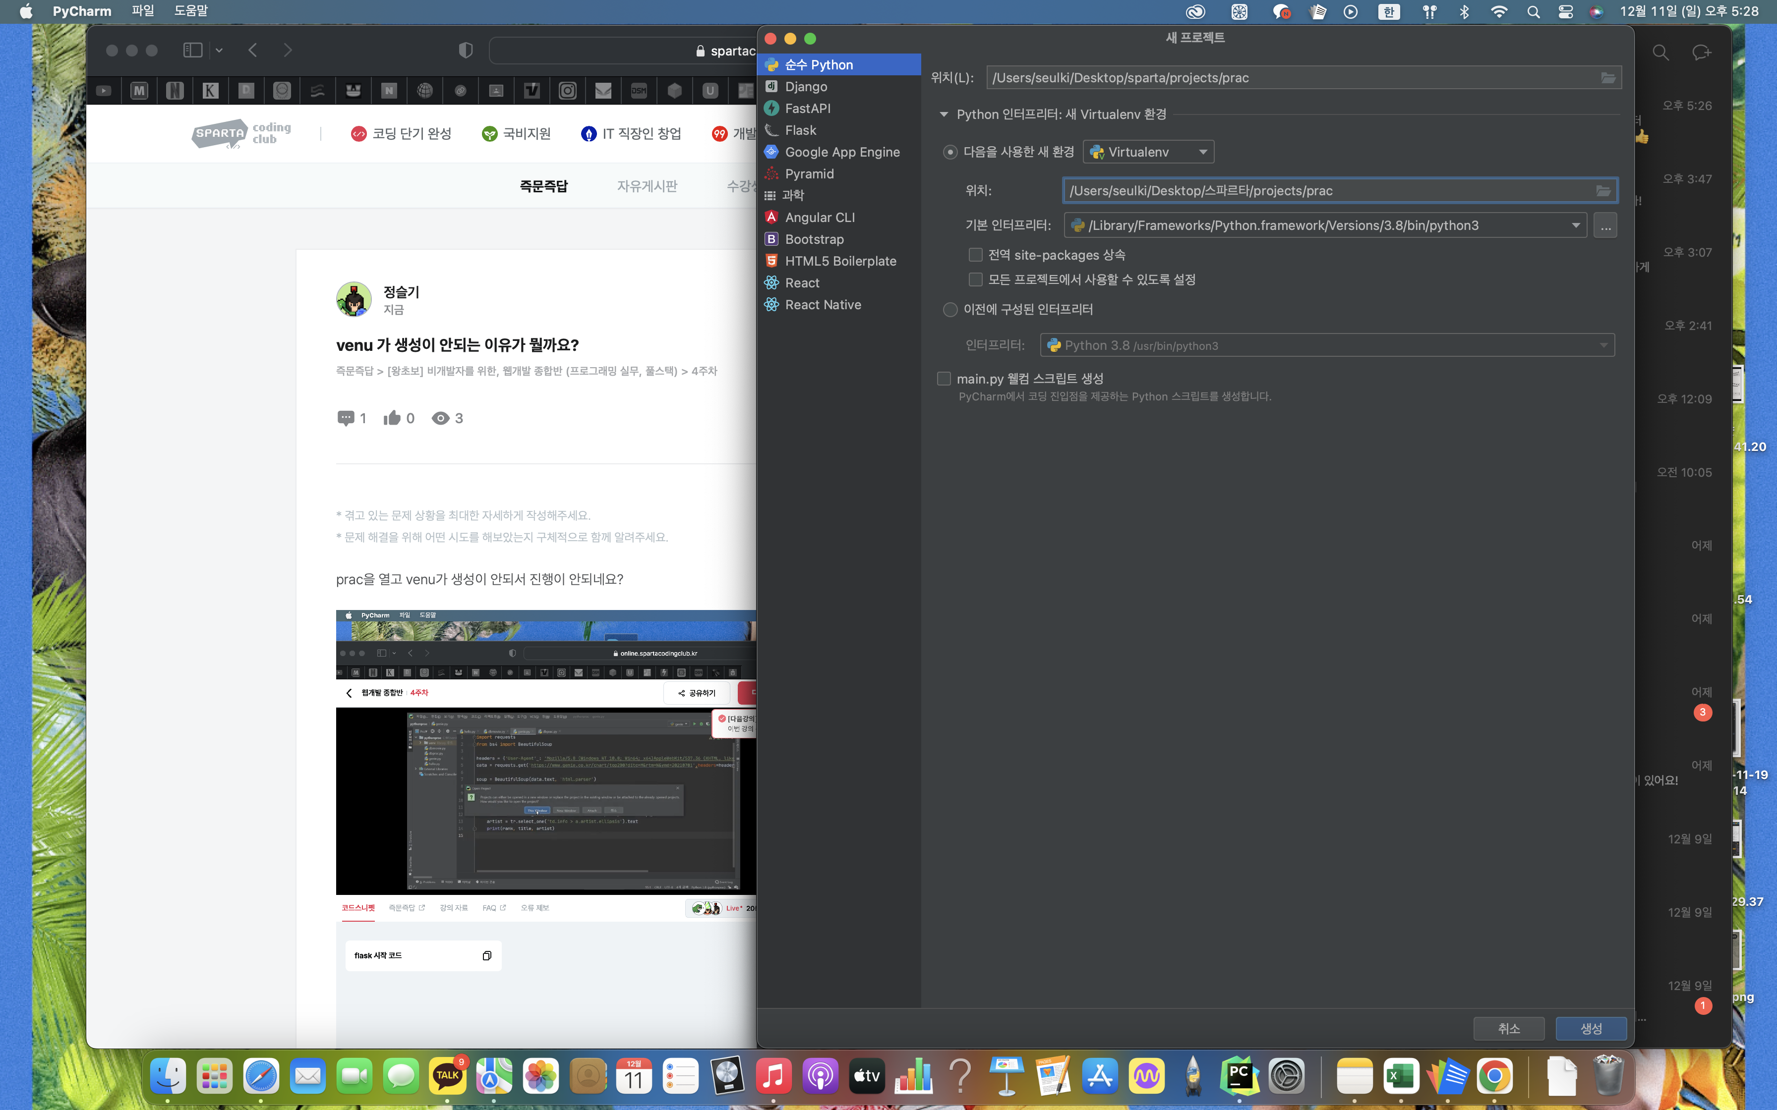Click the new chat icon in background chat window

(x=1701, y=52)
